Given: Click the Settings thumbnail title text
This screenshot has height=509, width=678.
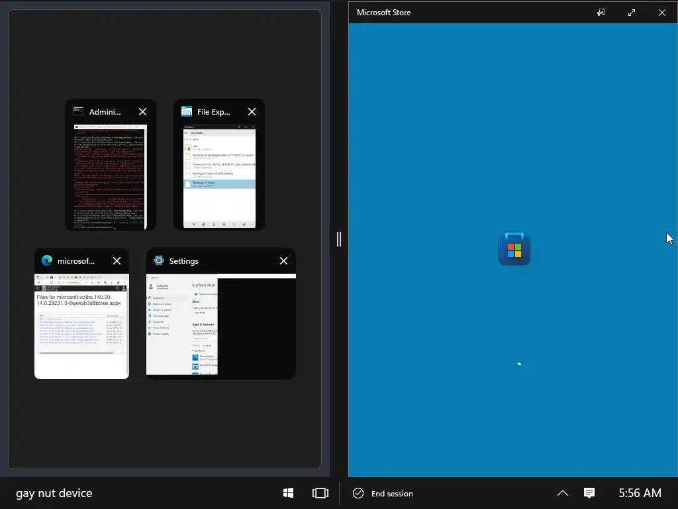Looking at the screenshot, I should click(184, 261).
